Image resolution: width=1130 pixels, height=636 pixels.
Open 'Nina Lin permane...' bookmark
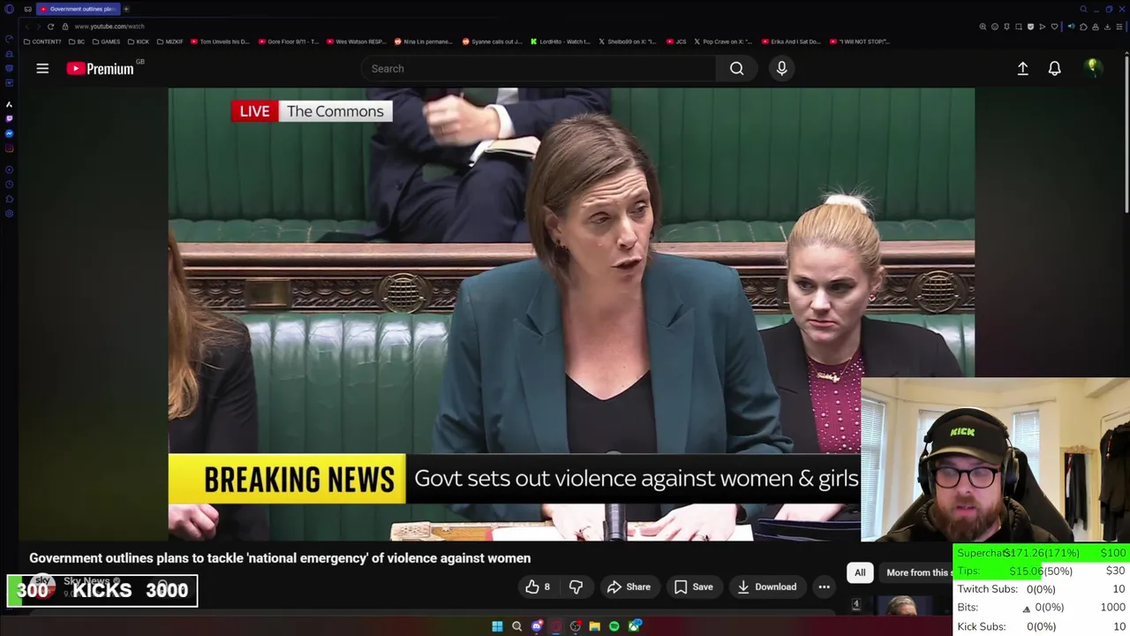pyautogui.click(x=425, y=42)
